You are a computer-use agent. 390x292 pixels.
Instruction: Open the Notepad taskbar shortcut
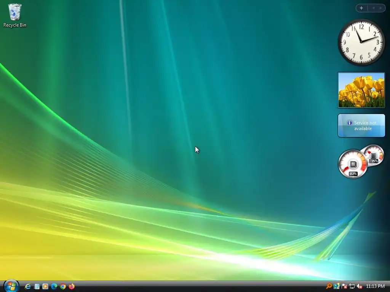tap(37, 286)
